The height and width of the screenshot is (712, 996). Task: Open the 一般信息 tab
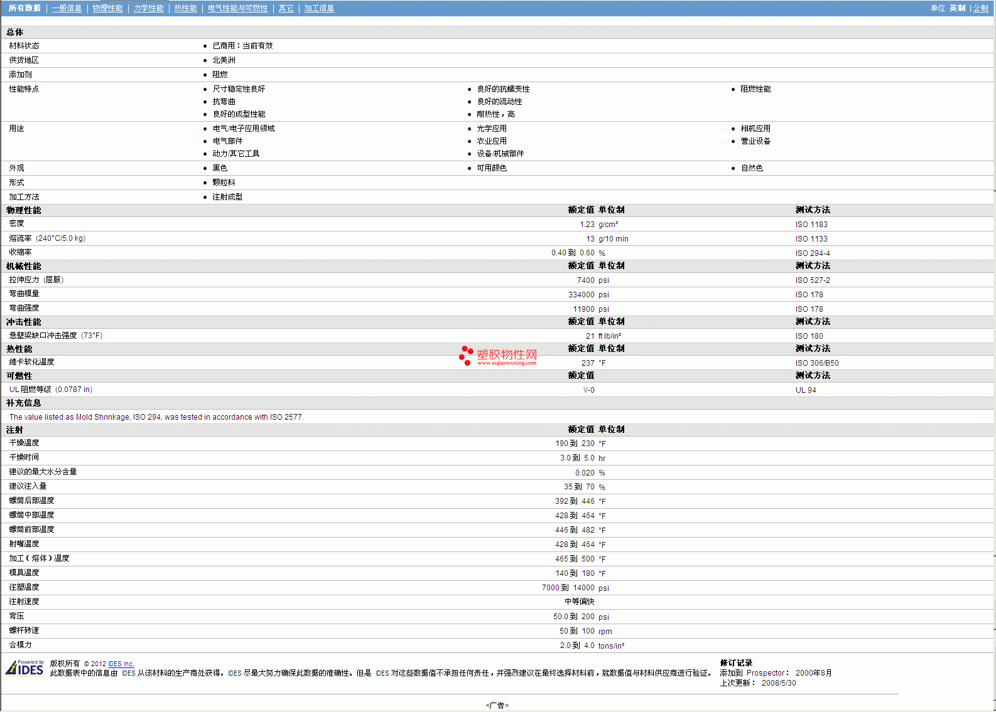pos(67,8)
